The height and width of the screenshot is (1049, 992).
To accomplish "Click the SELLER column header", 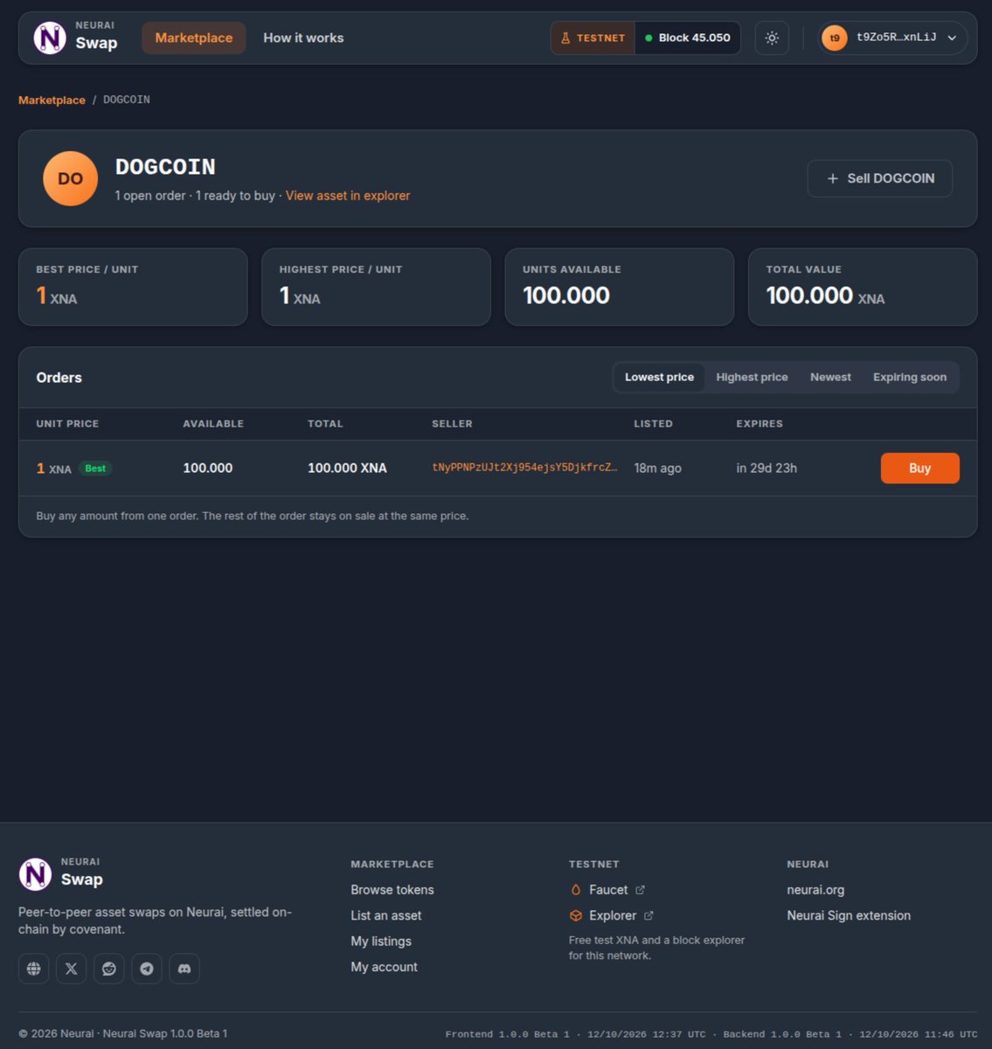I will click(452, 424).
